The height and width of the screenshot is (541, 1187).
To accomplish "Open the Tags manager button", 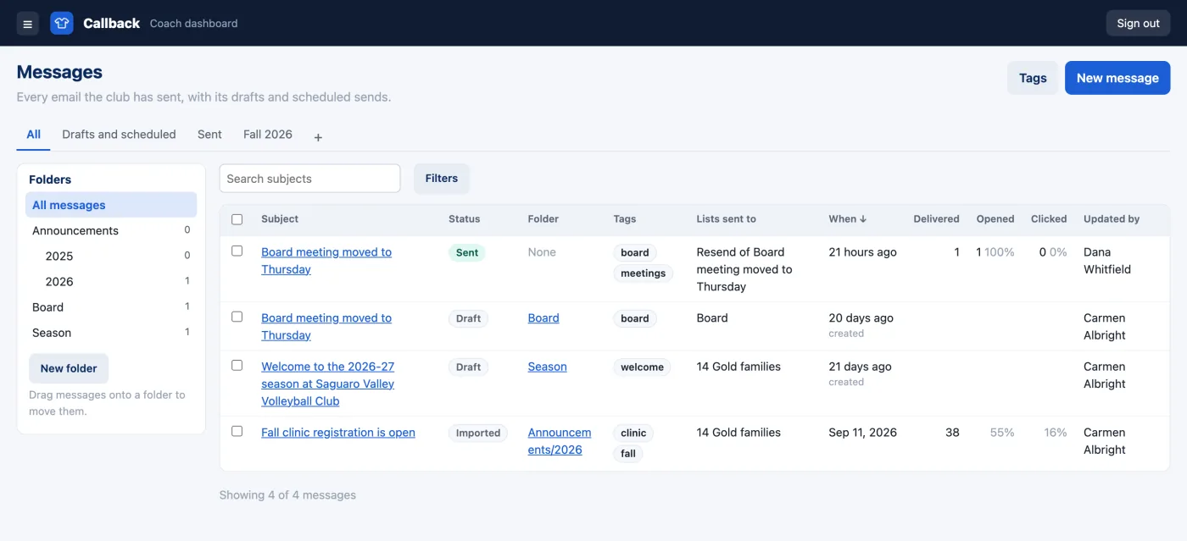I will point(1033,78).
